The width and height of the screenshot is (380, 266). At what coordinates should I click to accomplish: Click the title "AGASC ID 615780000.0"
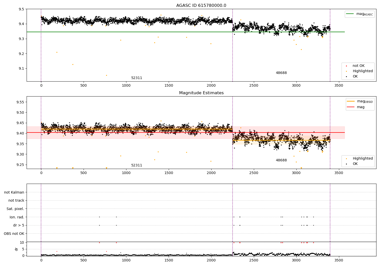point(201,6)
